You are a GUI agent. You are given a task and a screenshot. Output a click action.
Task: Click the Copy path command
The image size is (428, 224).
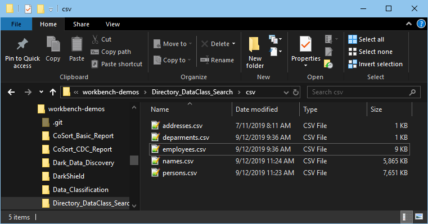click(111, 52)
